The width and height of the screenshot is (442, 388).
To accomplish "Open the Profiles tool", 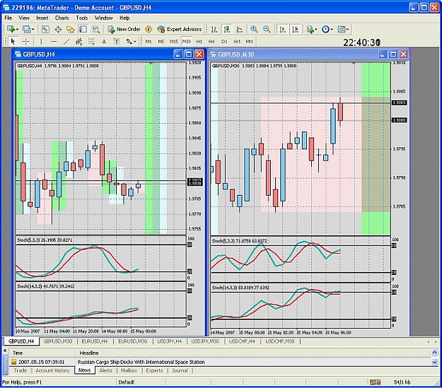I will [x=26, y=29].
